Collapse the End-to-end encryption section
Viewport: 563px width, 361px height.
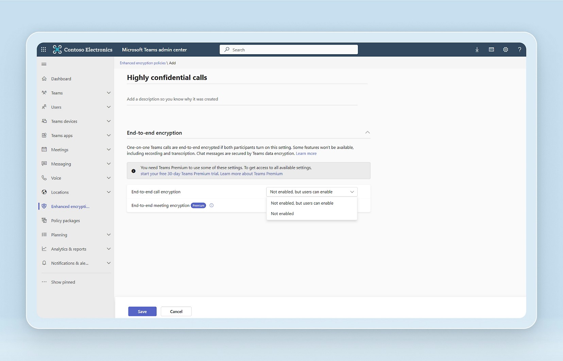click(x=367, y=133)
